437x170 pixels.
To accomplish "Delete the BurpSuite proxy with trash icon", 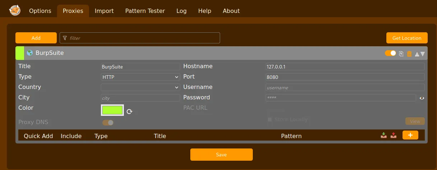I will pyautogui.click(x=409, y=53).
